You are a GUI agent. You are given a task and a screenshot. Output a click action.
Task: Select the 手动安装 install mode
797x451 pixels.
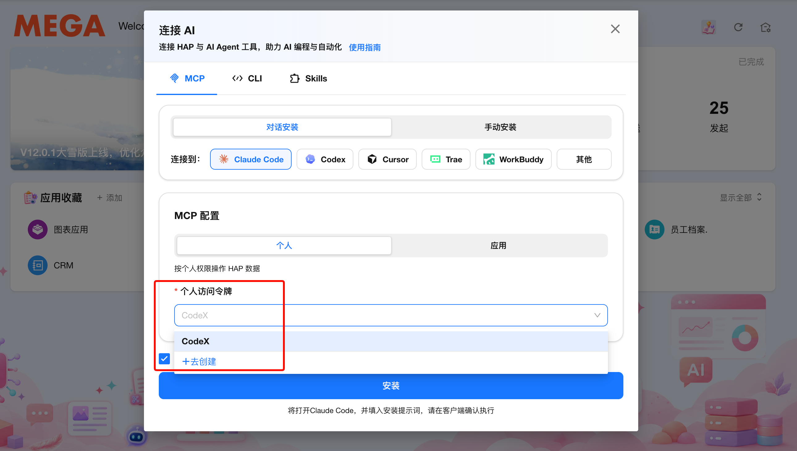[x=500, y=127]
